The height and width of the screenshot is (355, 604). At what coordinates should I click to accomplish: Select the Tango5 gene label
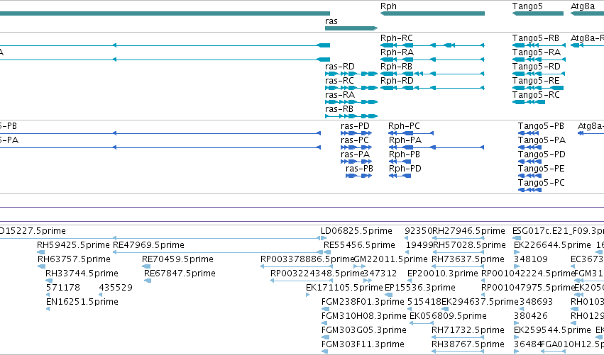pyautogui.click(x=527, y=6)
